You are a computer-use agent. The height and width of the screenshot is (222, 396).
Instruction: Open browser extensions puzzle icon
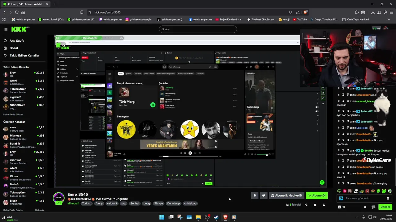357,12
